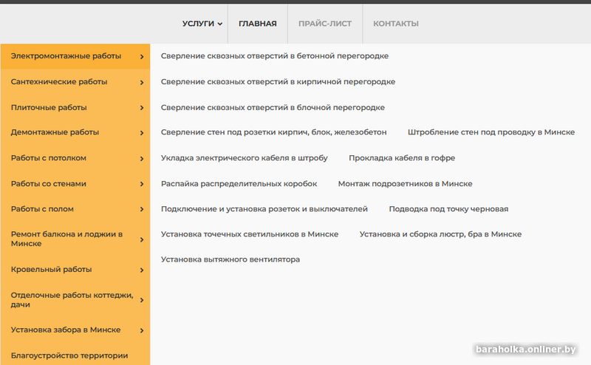Click the chevron next to Демонтажные работы
This screenshot has height=365, width=591.
[141, 133]
